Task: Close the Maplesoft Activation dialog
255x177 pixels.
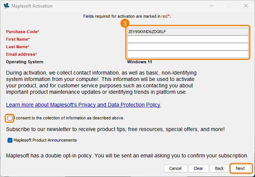Action: pos(246,6)
